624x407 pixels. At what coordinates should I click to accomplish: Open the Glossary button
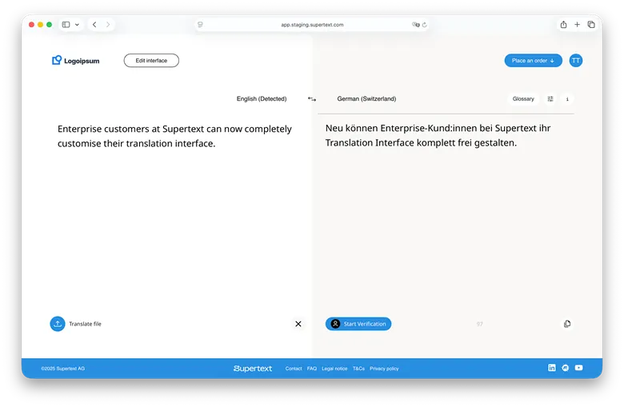523,98
